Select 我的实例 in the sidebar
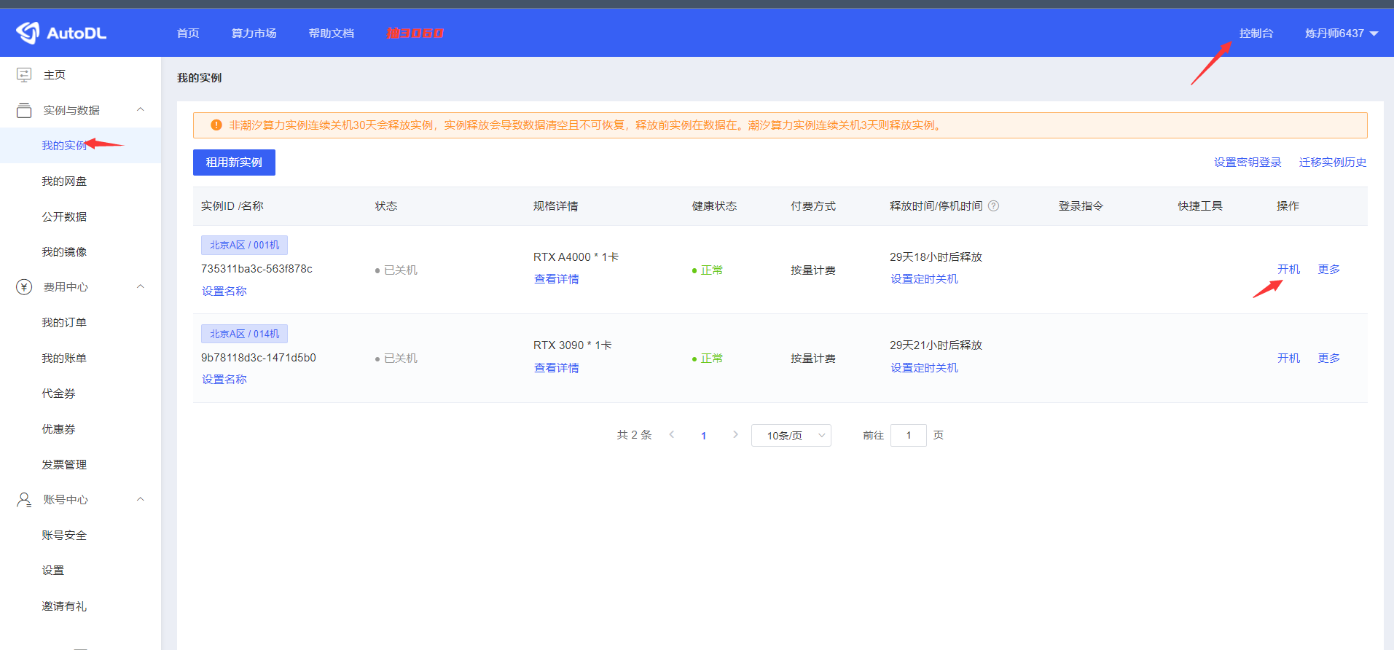The height and width of the screenshot is (650, 1394). coord(64,146)
